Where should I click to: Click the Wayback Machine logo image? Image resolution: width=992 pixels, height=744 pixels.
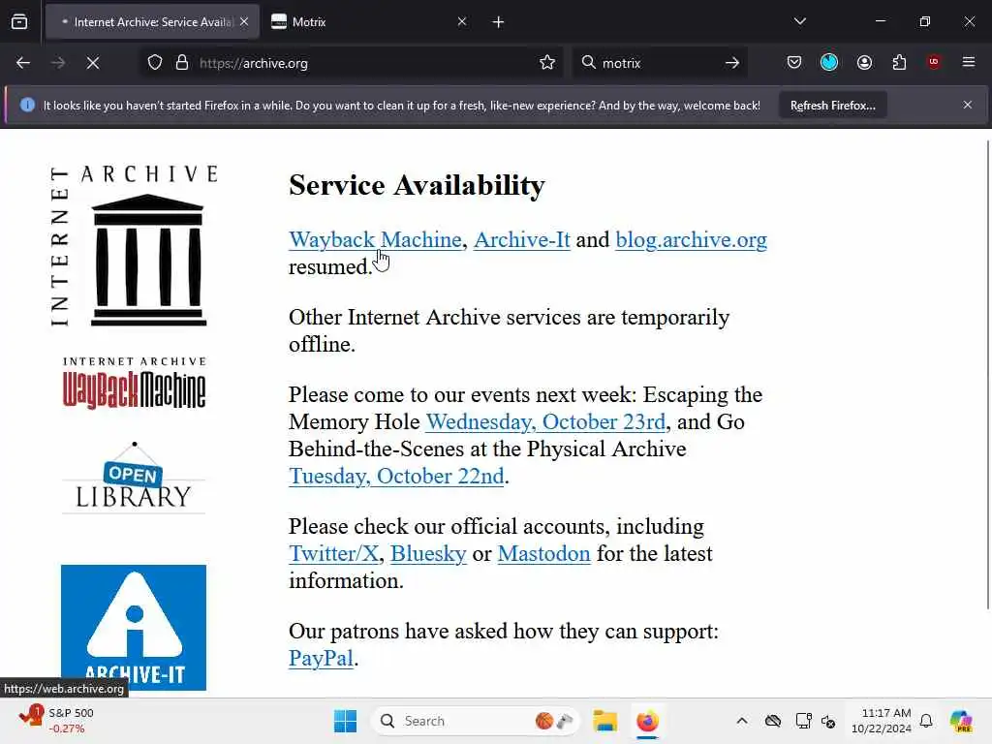coord(134,383)
